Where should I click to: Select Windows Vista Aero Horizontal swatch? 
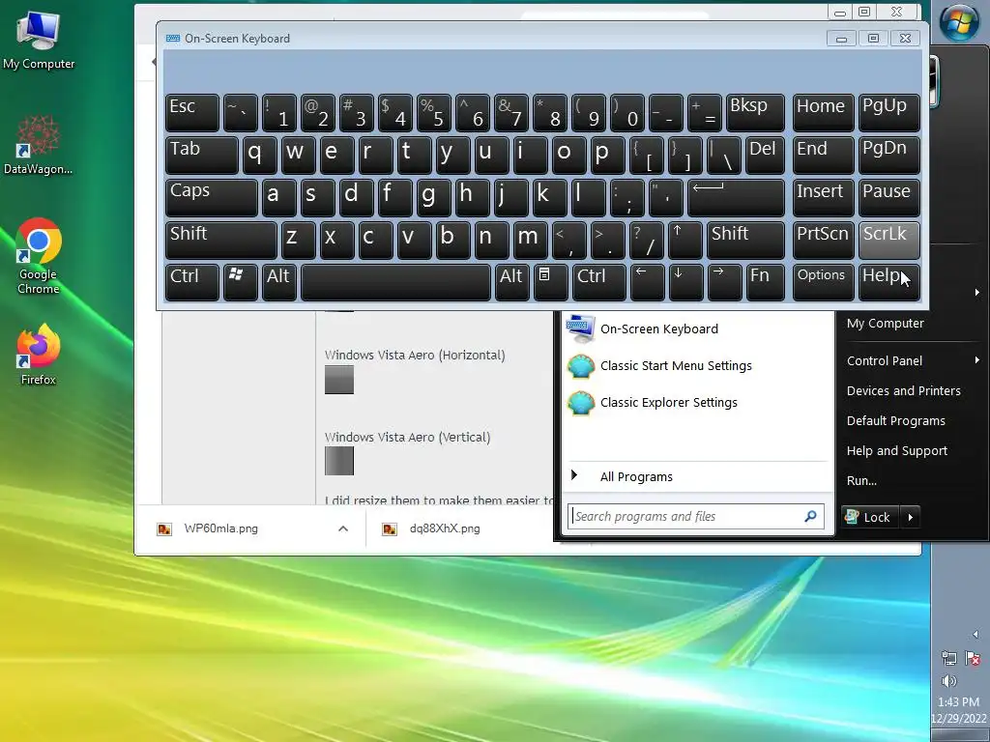[339, 380]
